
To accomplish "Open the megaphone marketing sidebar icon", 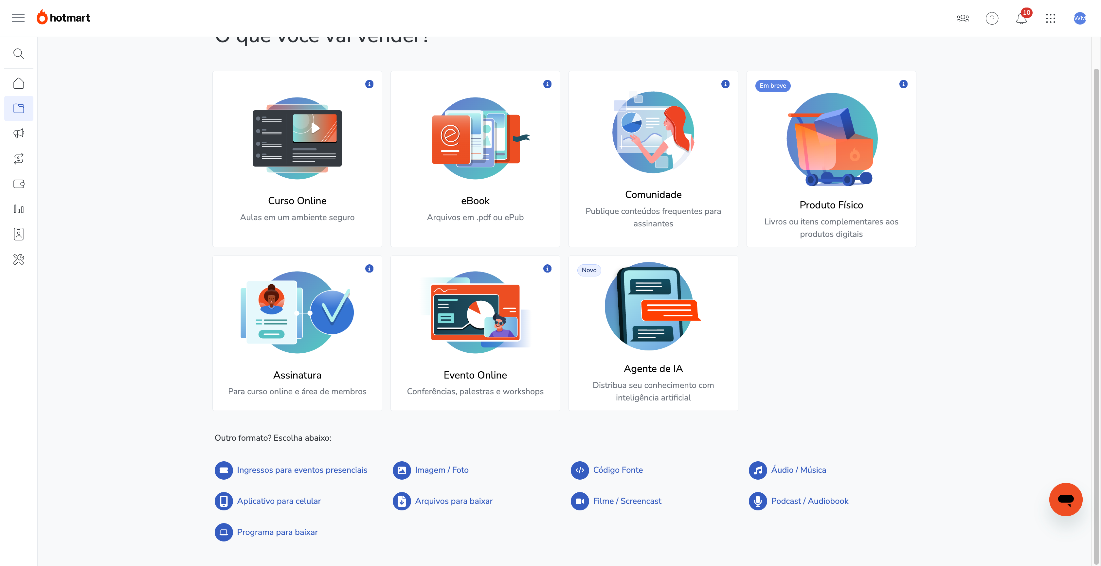I will [x=18, y=134].
